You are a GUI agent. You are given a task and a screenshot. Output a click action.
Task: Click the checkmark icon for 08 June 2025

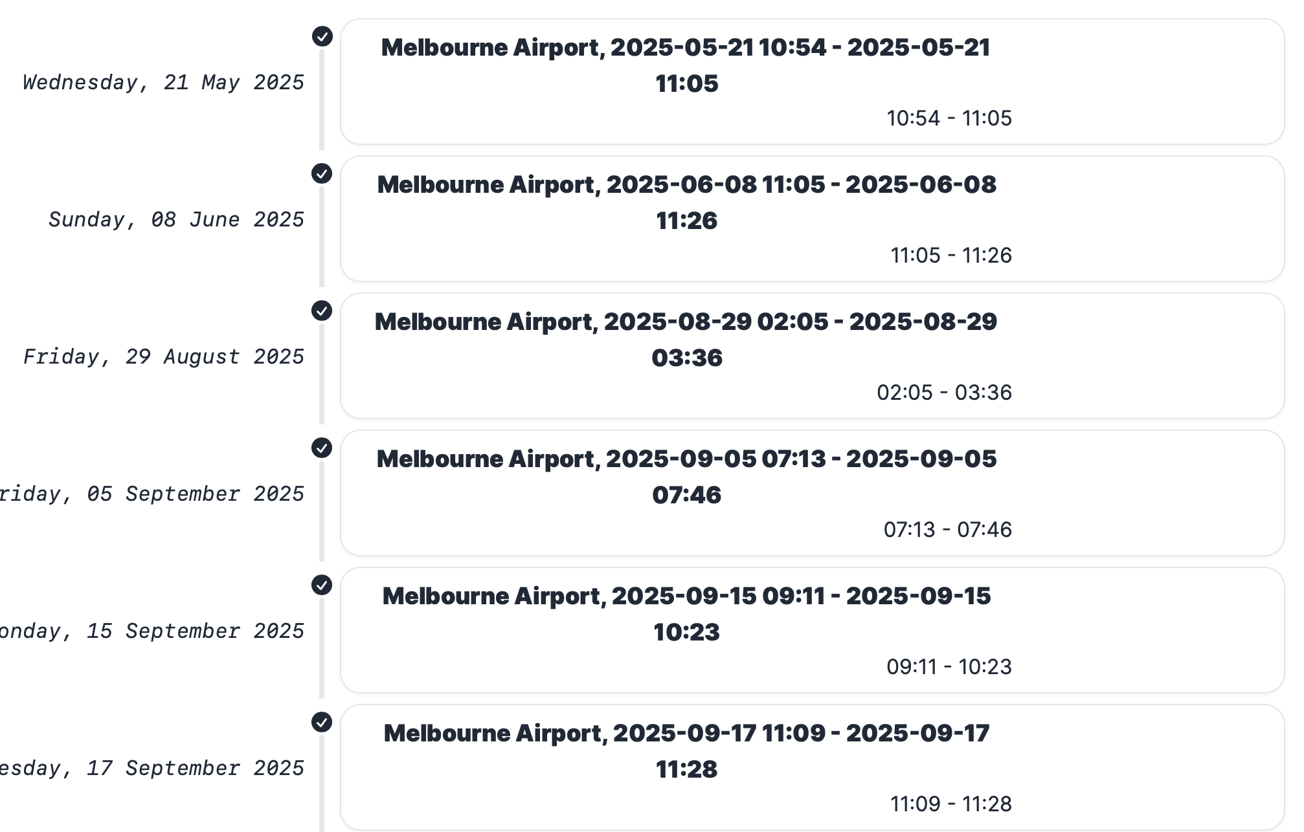(322, 173)
